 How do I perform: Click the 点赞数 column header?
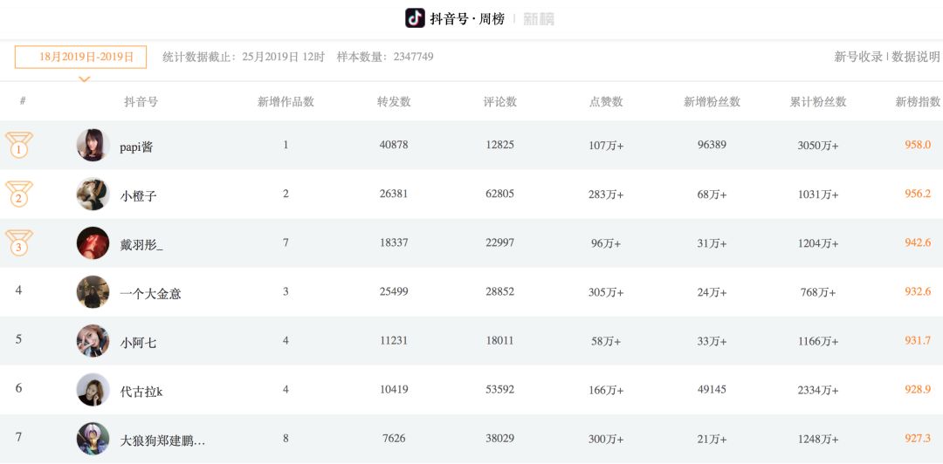pyautogui.click(x=606, y=101)
